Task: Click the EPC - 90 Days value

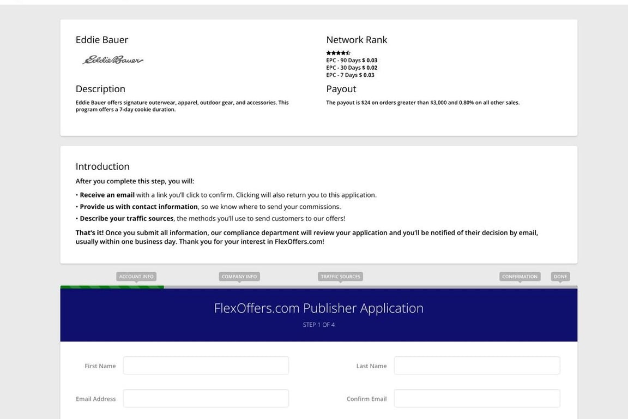Action: click(370, 61)
